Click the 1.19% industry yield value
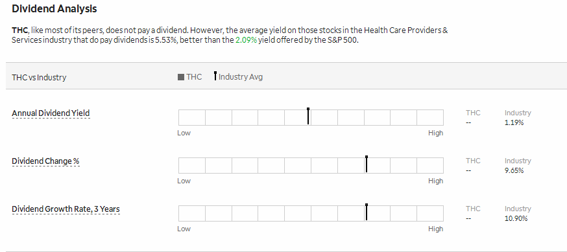Screen dimensions: 567x252 pos(514,122)
